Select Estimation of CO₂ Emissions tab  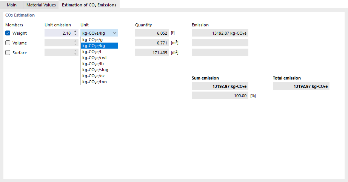point(89,5)
